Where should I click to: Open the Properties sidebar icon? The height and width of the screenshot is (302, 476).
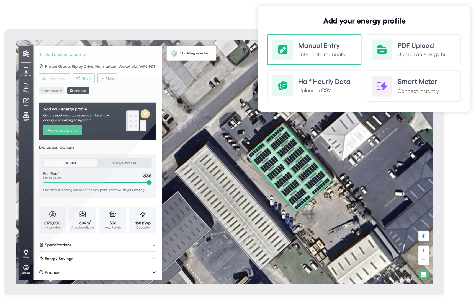tap(26, 72)
